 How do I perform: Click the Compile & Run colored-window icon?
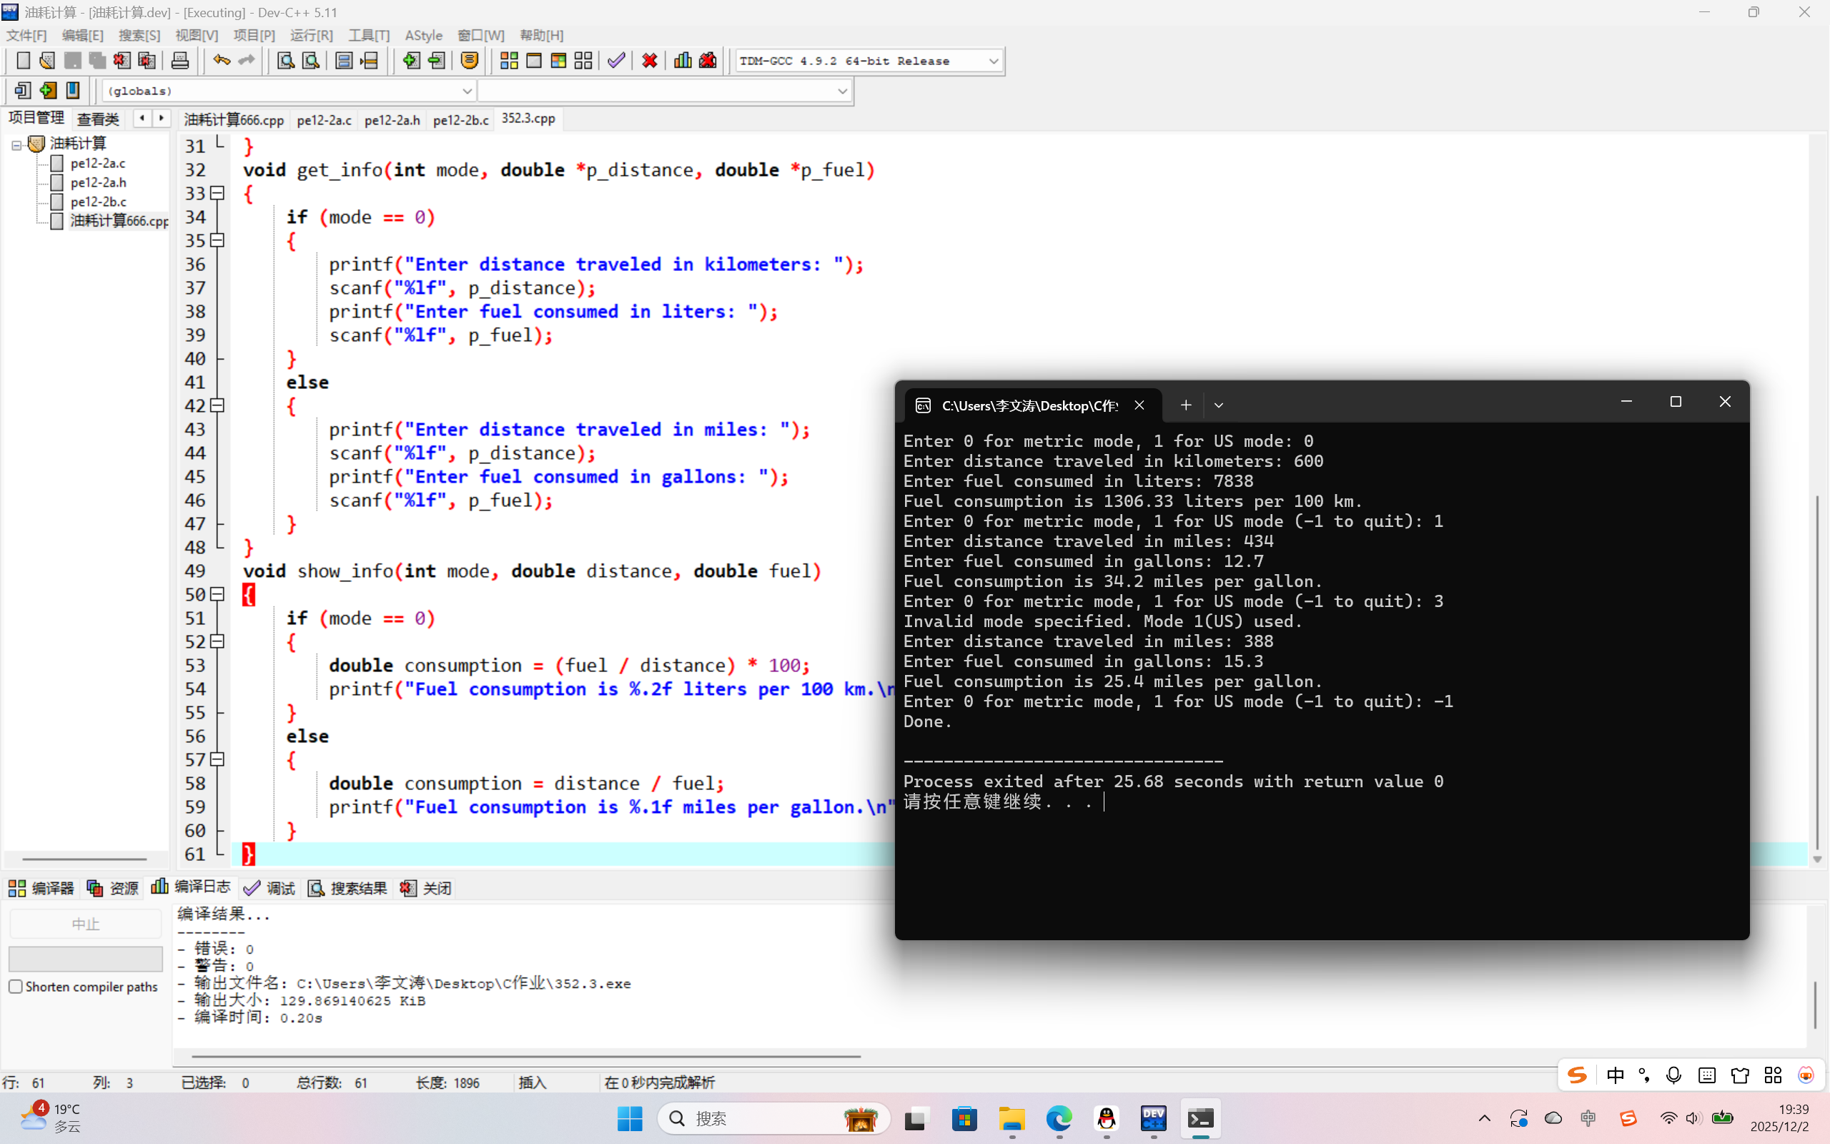tap(558, 61)
